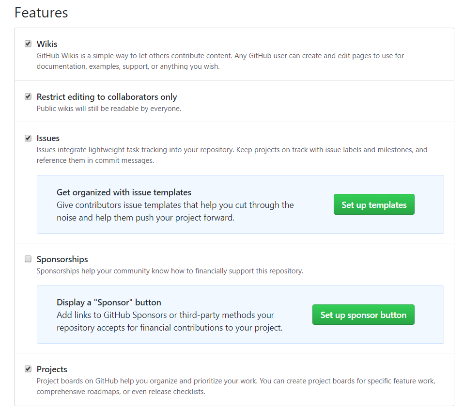
Task: Uncheck the Wikis checkbox
Action: point(28,44)
